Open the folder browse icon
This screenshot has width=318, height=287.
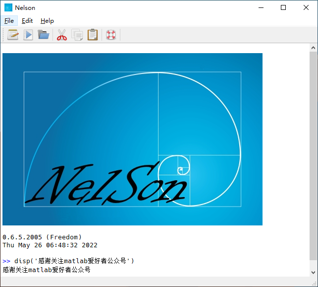coord(44,35)
